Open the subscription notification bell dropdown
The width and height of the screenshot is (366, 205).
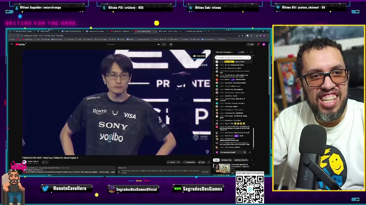coord(45,162)
